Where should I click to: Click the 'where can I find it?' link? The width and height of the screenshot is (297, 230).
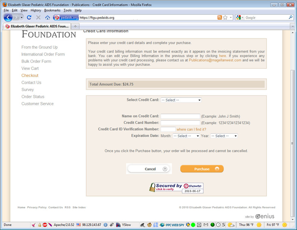191,129
